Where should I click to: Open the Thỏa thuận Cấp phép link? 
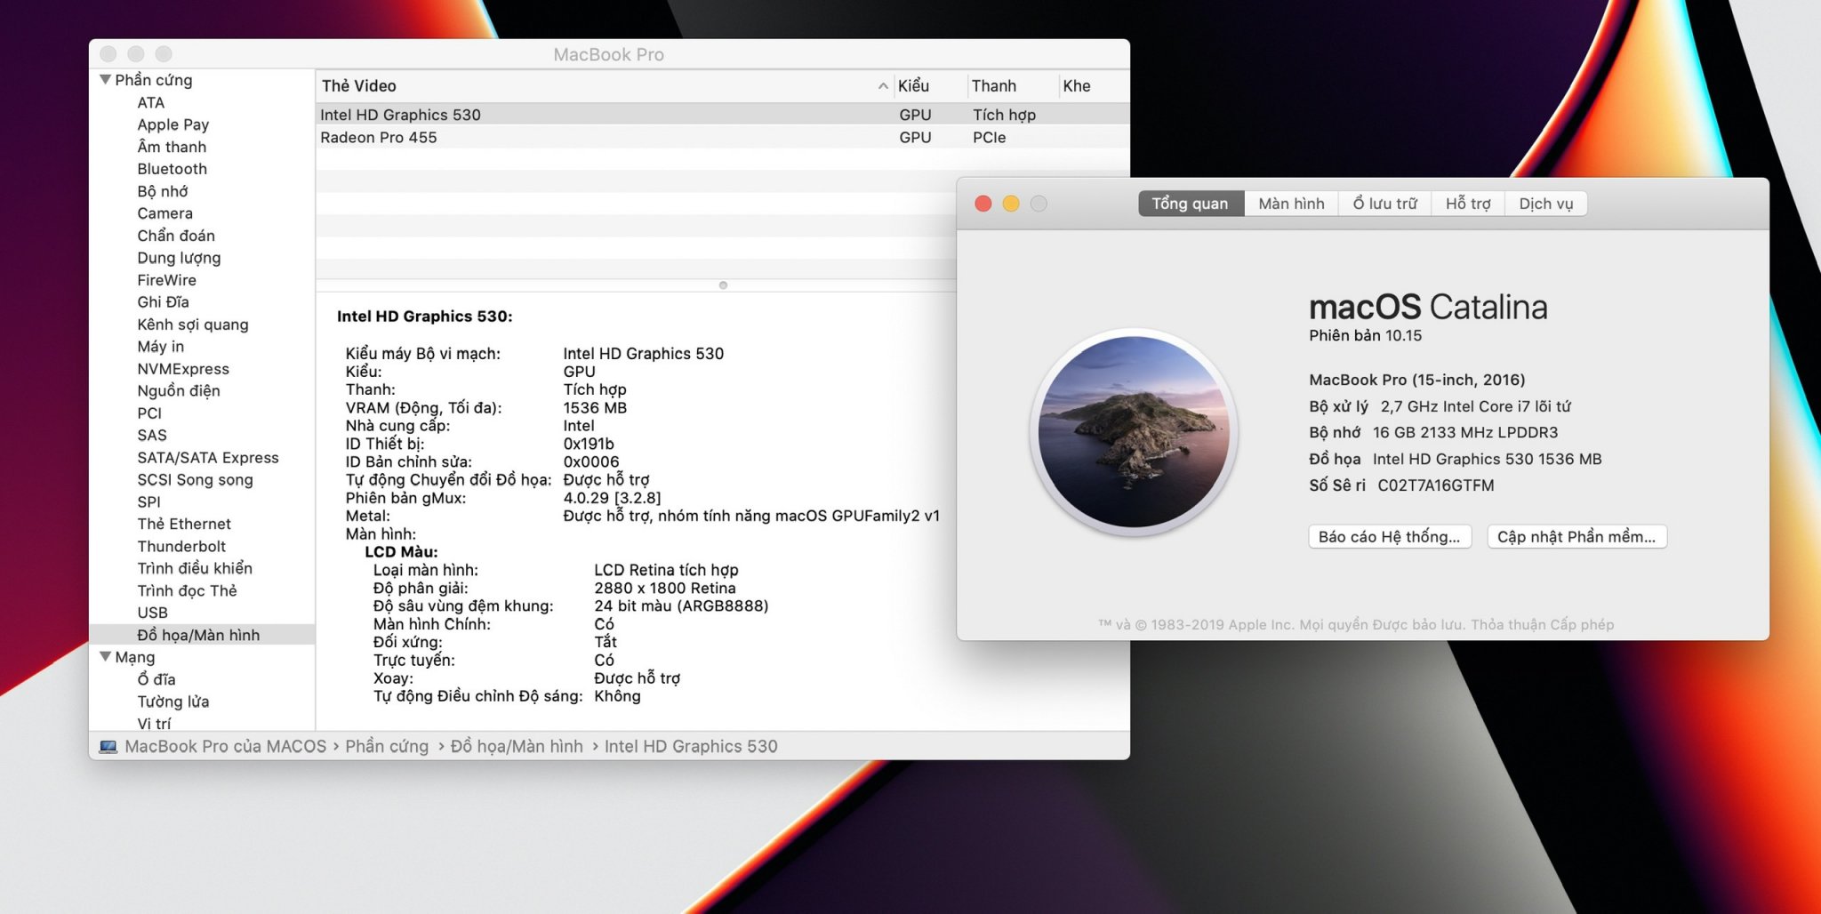click(1542, 624)
